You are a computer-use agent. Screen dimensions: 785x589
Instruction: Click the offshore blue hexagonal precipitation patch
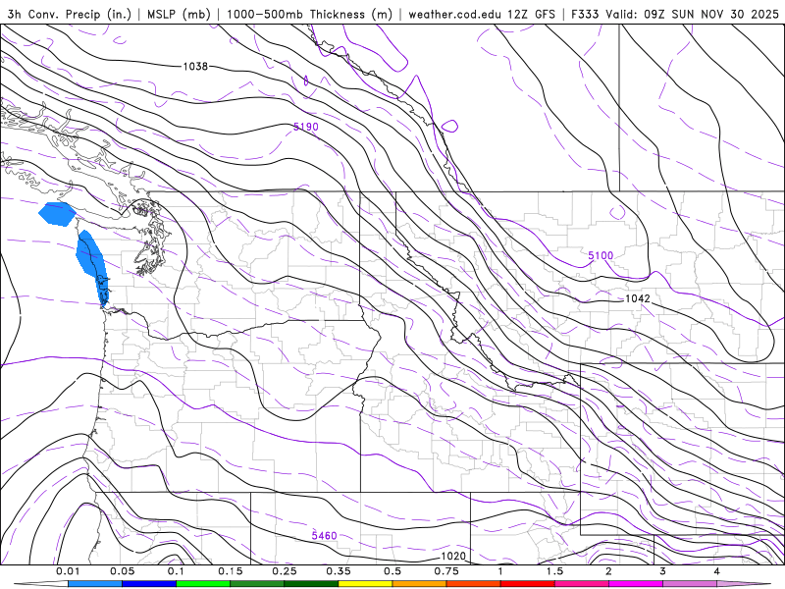[57, 214]
